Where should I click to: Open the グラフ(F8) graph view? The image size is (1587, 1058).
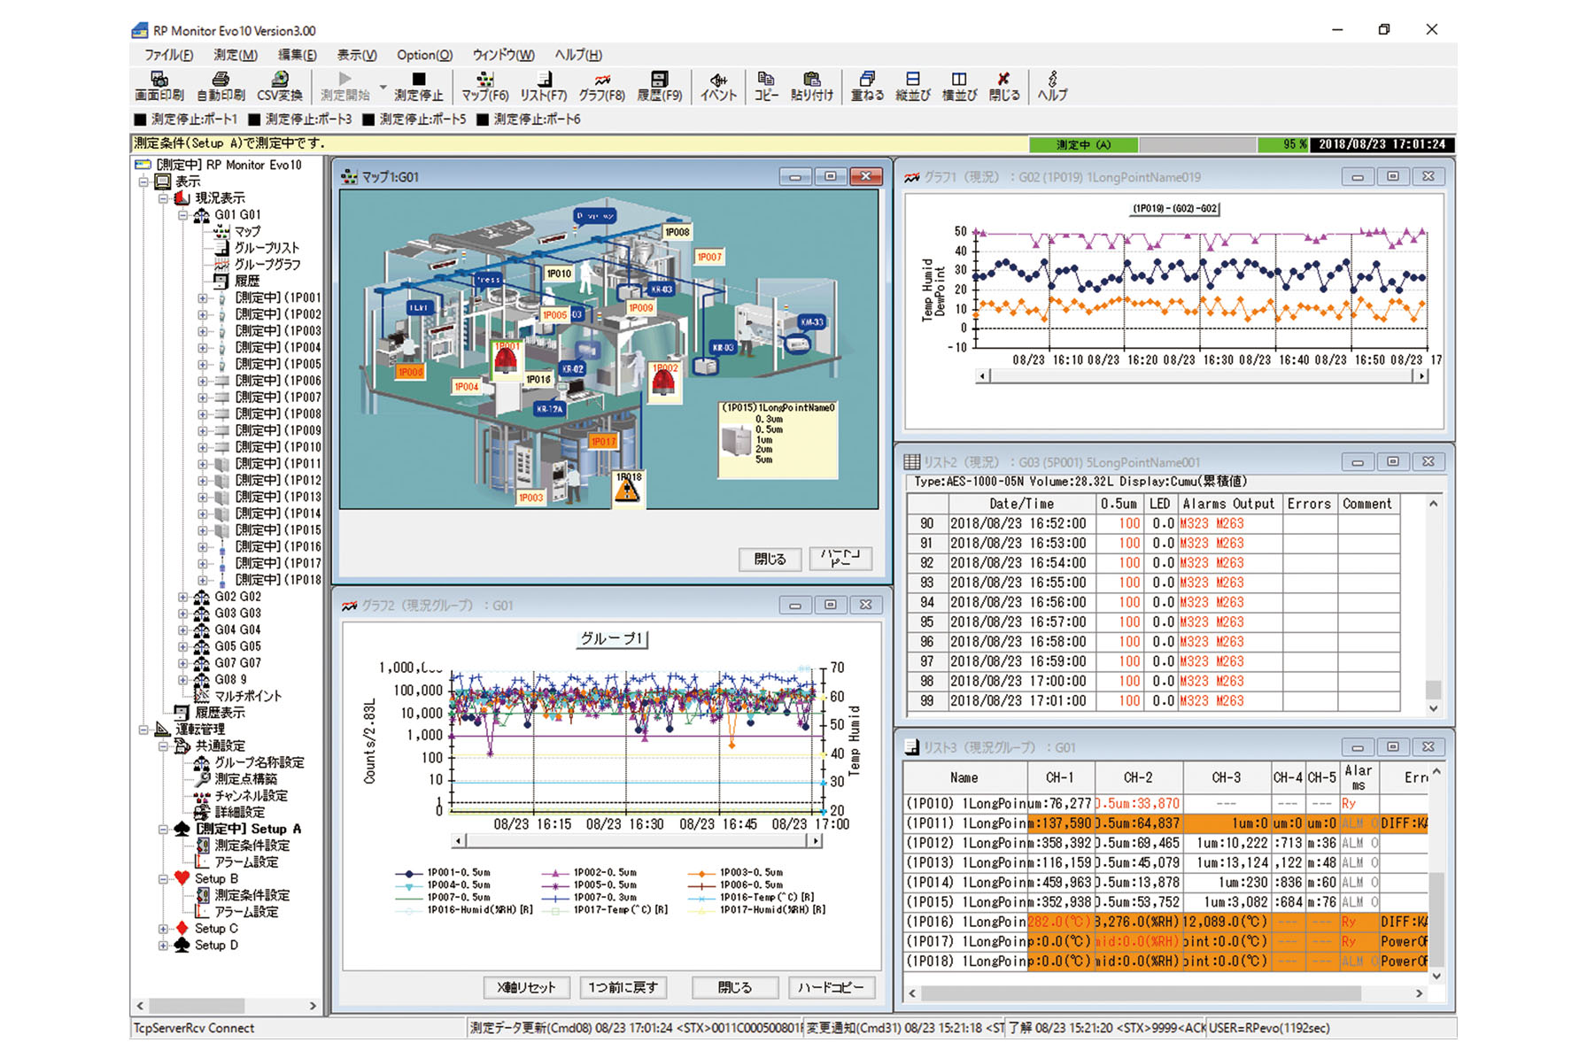[x=602, y=86]
